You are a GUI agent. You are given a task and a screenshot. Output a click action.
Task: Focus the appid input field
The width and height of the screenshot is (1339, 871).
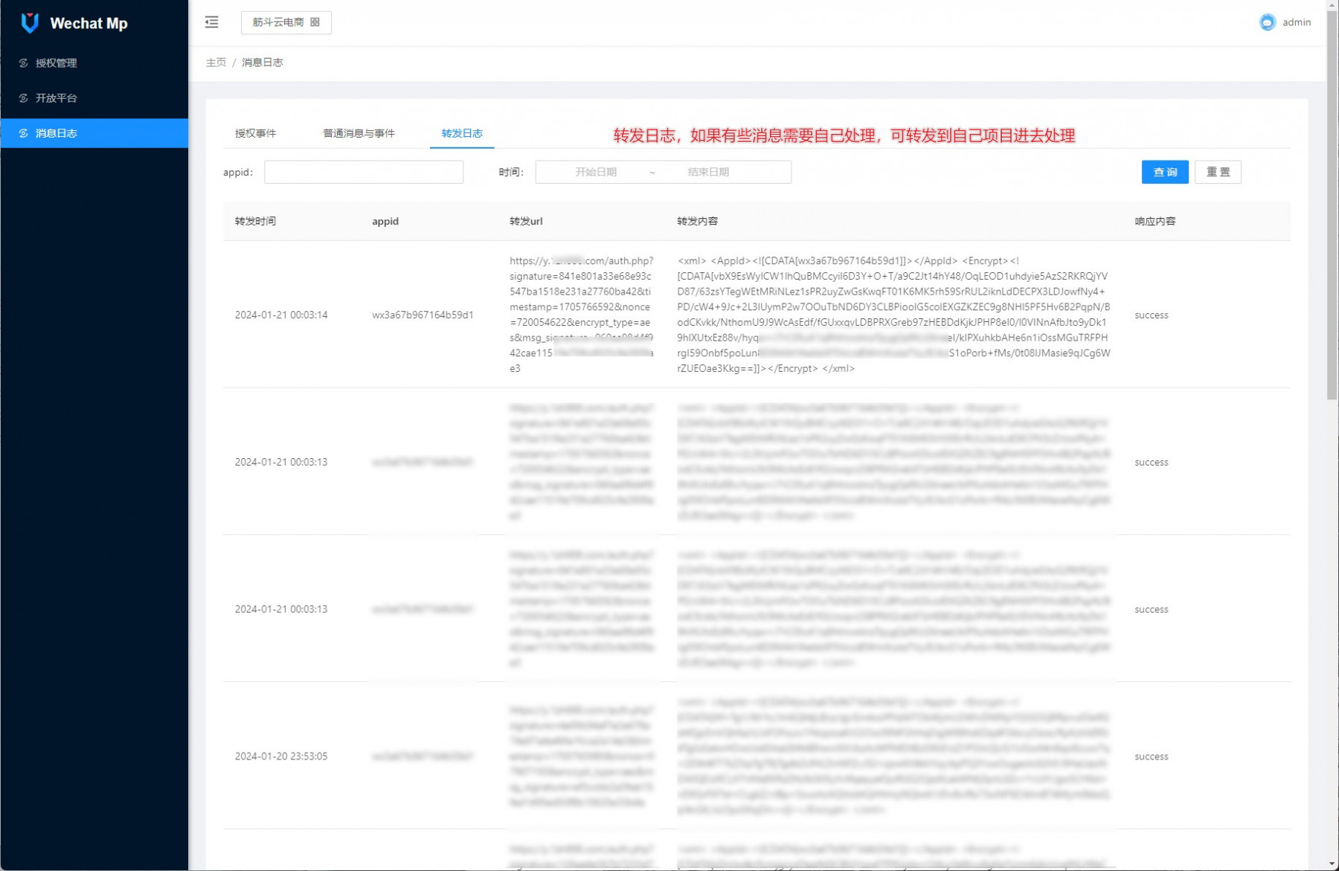364,172
